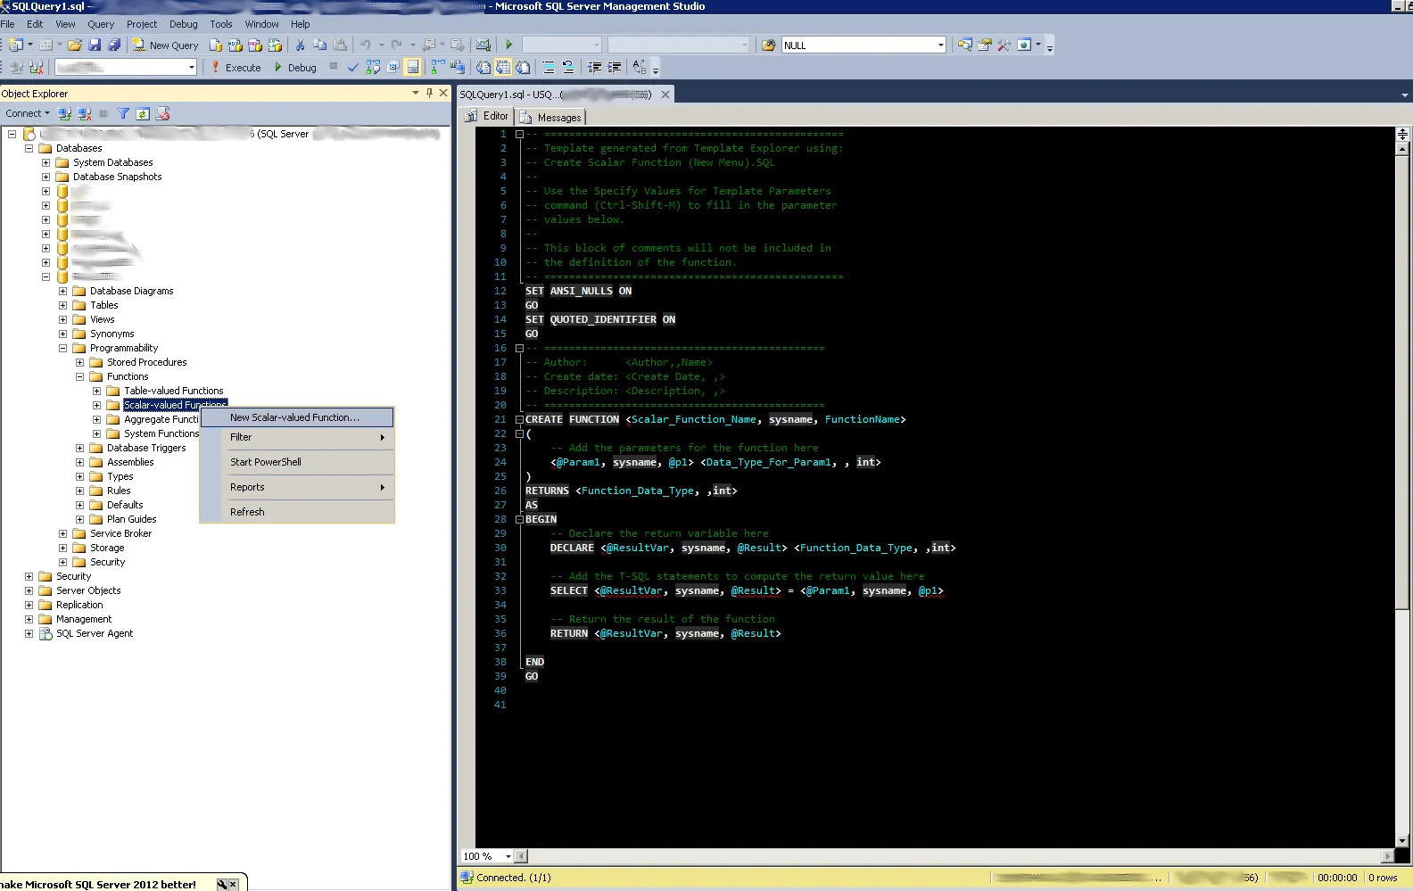Screen dimensions: 1413x891
Task: Click the Save icon in the toolbar
Action: (95, 45)
